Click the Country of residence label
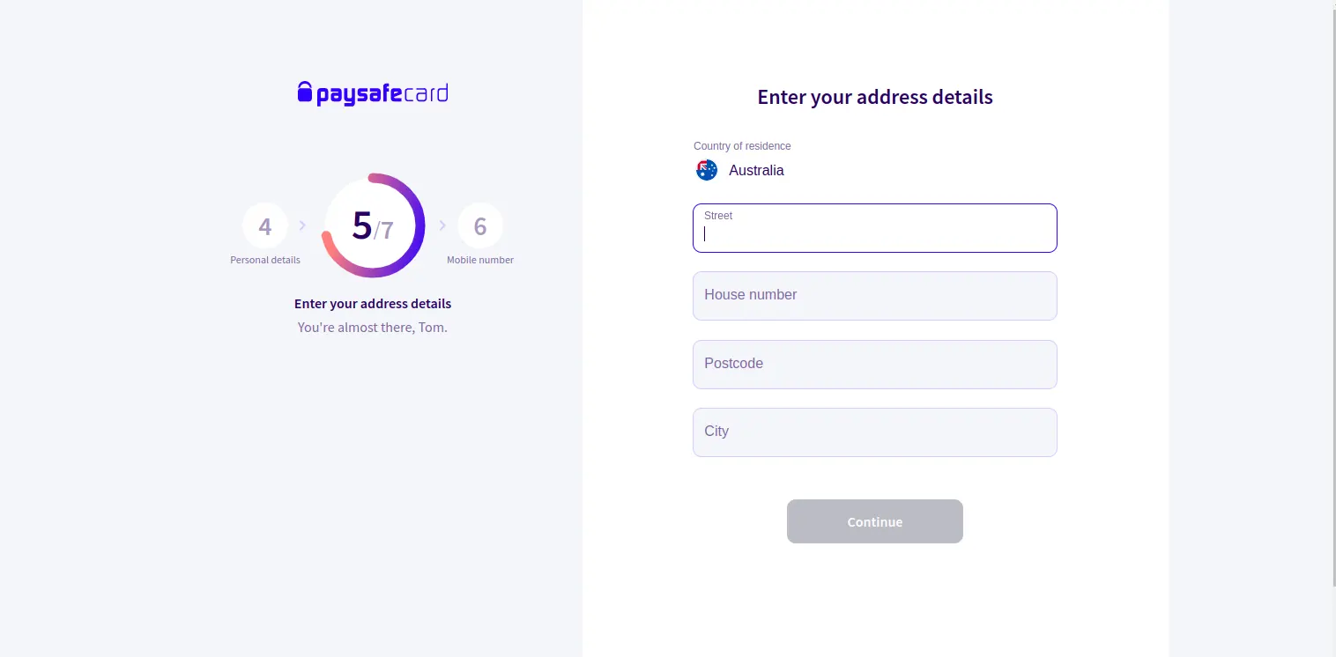This screenshot has width=1336, height=657. pos(742,146)
